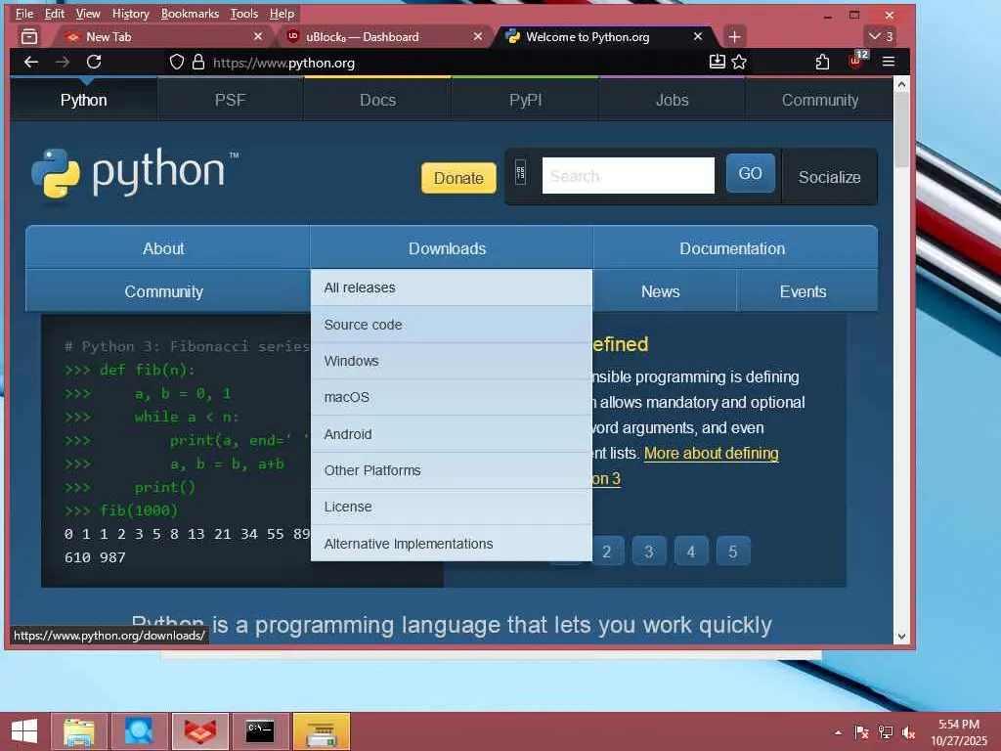Click the yellow Donate button
The image size is (1001, 751).
[458, 178]
